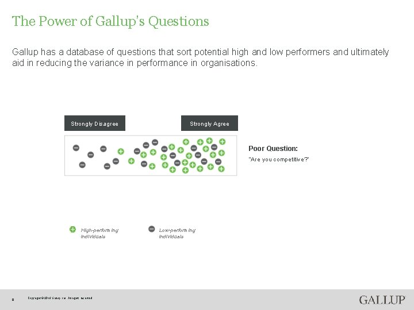Viewport: 414px width, 310px height.
Task: Click the top-right green plus dot in chart
Action: click(x=222, y=141)
